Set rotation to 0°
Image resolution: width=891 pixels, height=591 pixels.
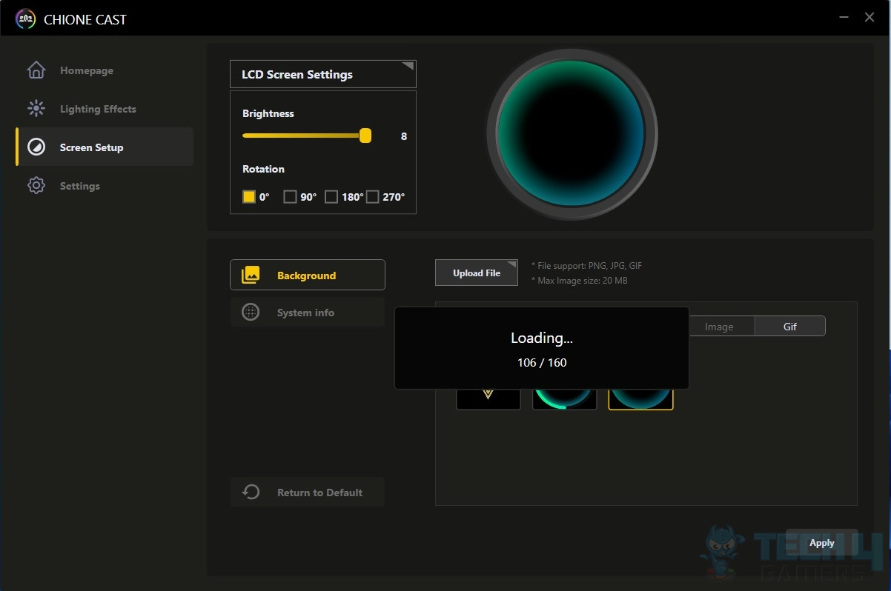249,197
